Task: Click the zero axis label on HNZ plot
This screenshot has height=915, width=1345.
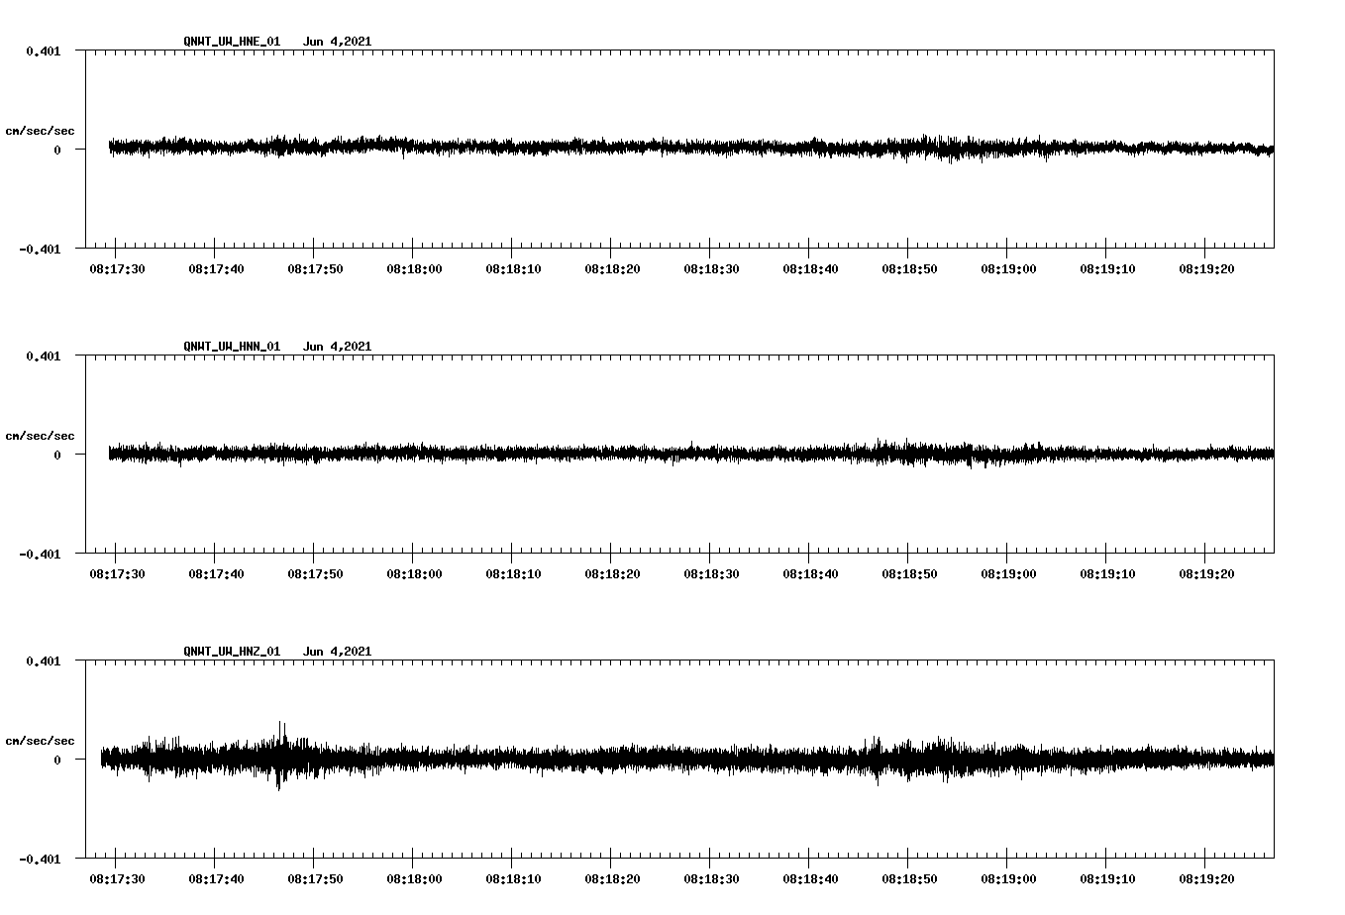Action: pyautogui.click(x=57, y=761)
